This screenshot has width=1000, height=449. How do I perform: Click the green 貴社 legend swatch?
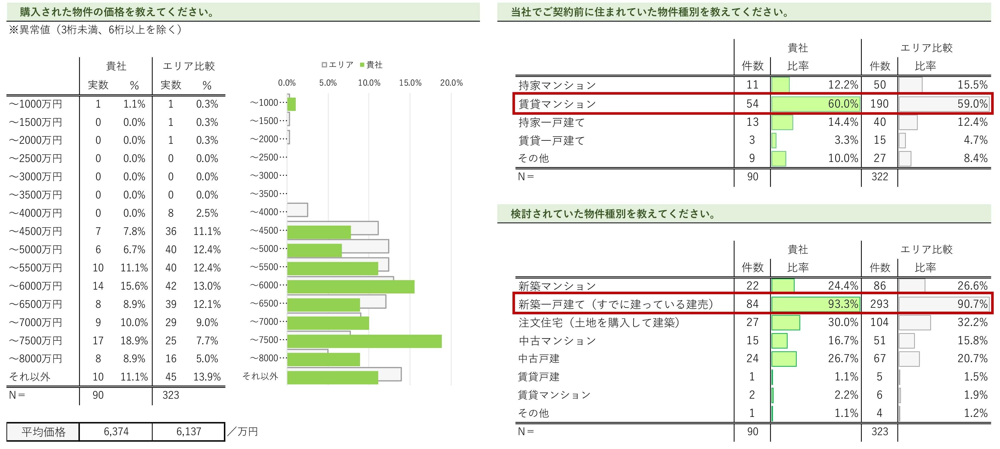362,65
